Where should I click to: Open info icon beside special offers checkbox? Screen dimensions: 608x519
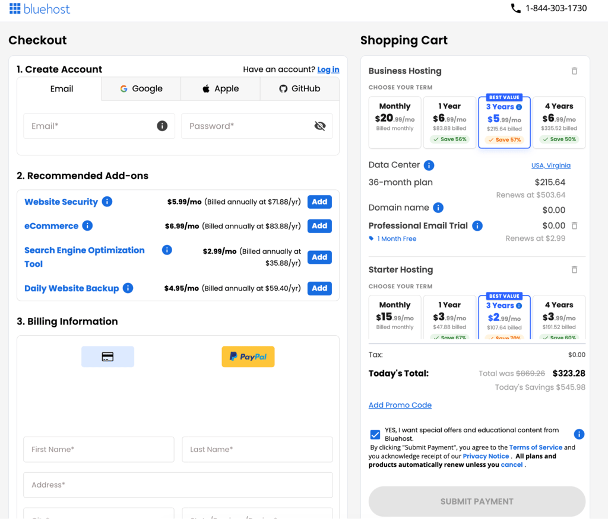[x=579, y=434]
